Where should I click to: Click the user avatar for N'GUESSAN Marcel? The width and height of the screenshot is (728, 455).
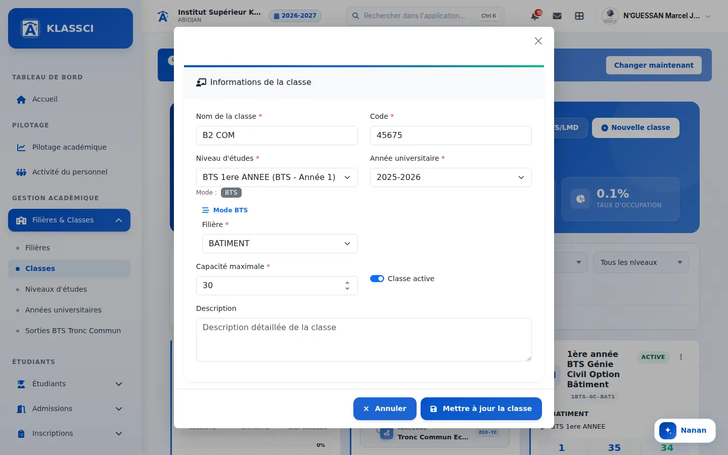pos(610,16)
